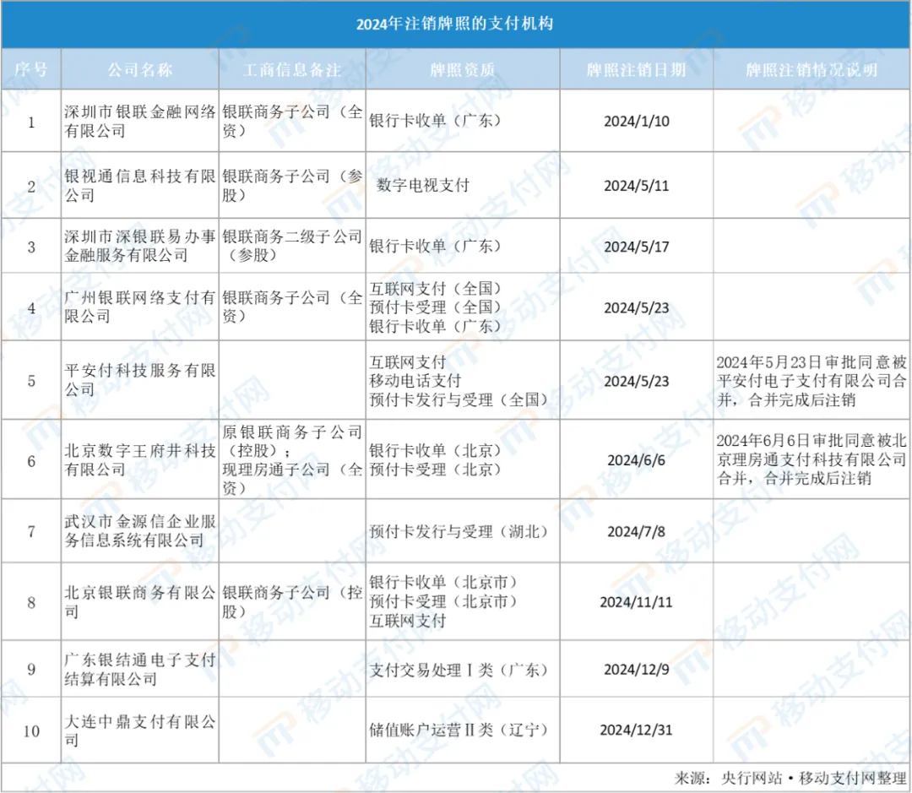Click company name 深圳市银联金融网络有限公司

[139, 121]
